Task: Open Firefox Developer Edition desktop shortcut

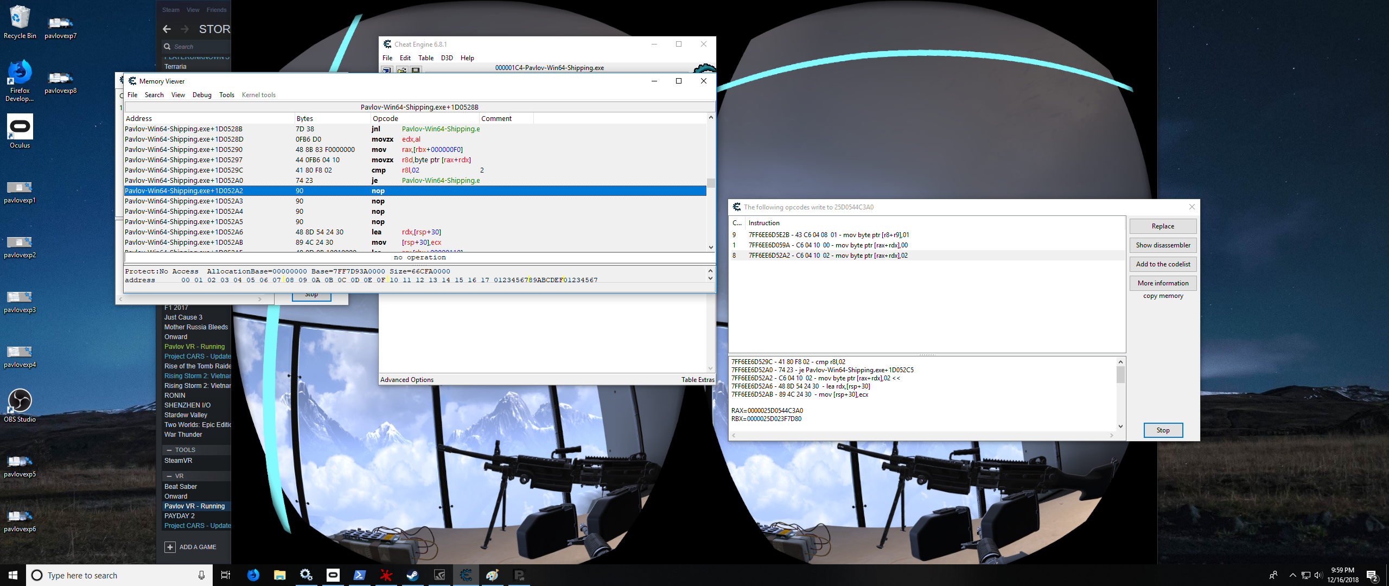Action: [x=20, y=81]
